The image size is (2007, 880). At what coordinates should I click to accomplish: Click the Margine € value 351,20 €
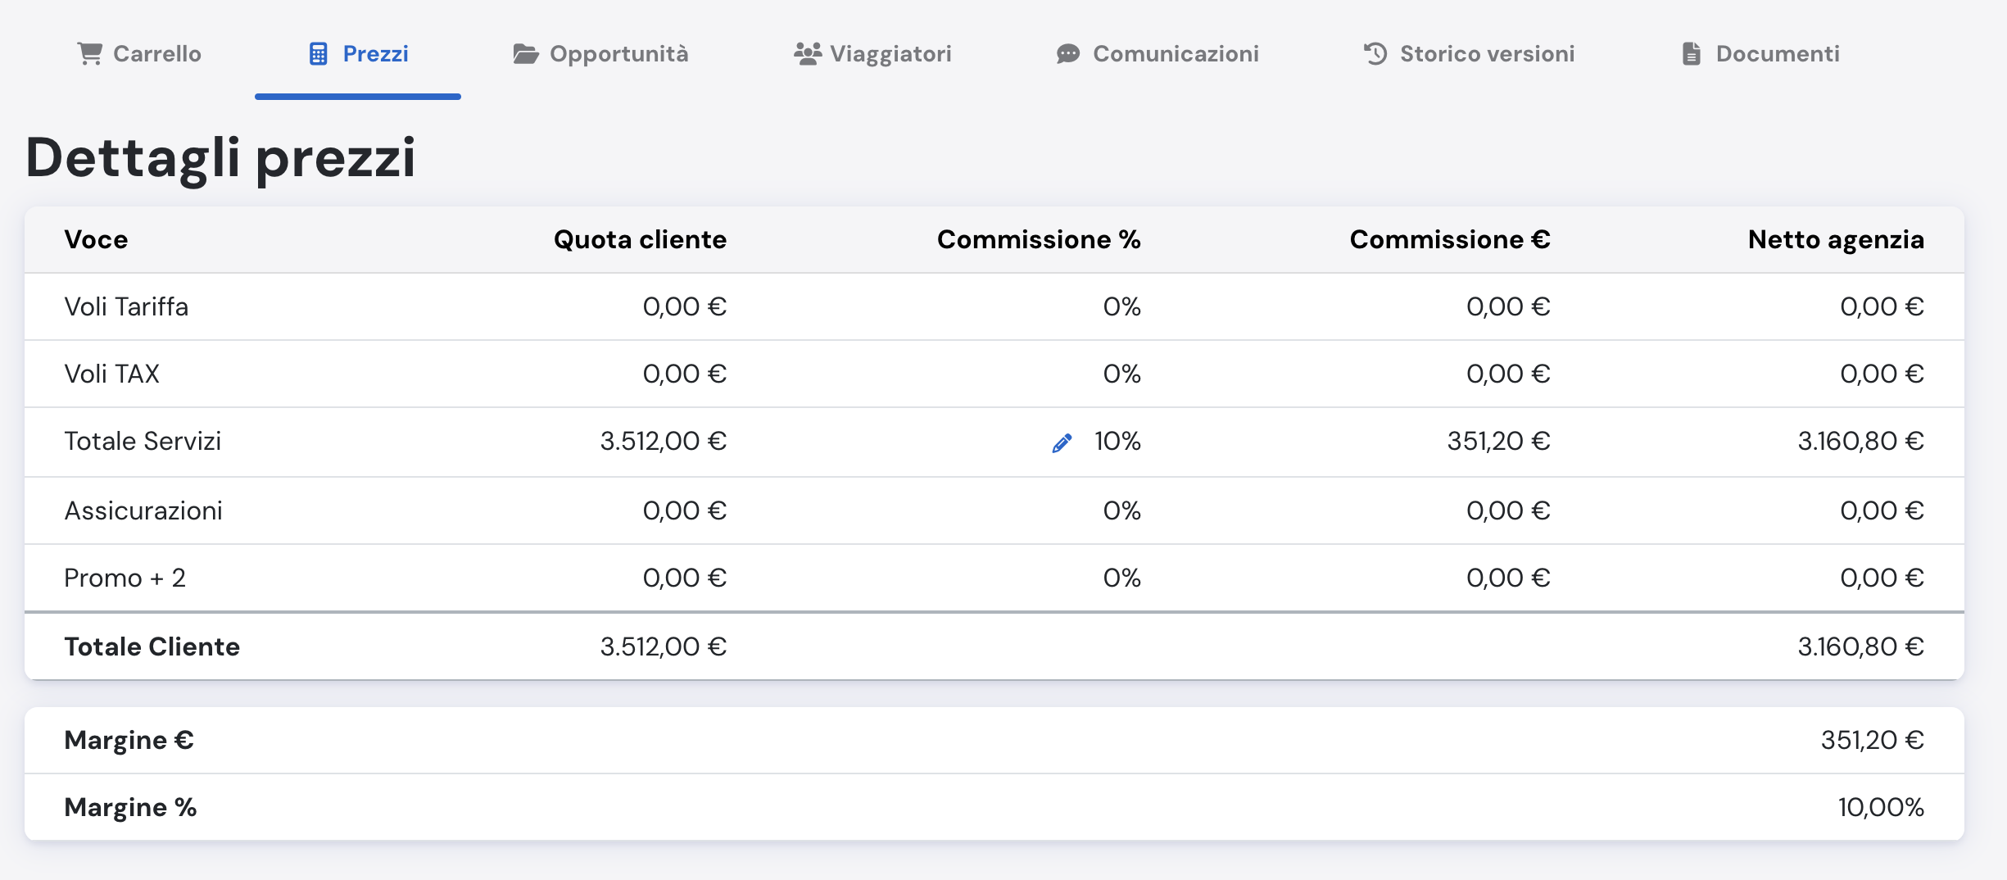tap(1872, 740)
